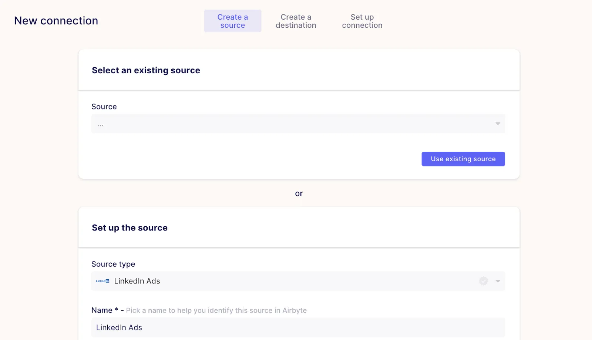The image size is (592, 340).
Task: Focus the Name field containing LinkedIn Ads
Action: [x=298, y=327]
